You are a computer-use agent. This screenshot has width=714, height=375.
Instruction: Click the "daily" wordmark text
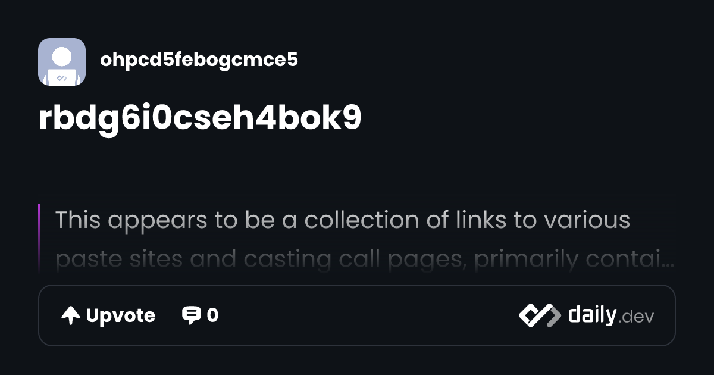point(592,315)
